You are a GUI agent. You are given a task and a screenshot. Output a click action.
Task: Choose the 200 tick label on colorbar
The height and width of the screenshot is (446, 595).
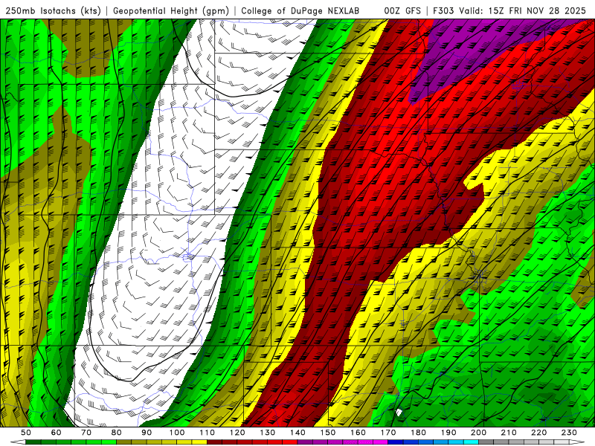click(478, 433)
